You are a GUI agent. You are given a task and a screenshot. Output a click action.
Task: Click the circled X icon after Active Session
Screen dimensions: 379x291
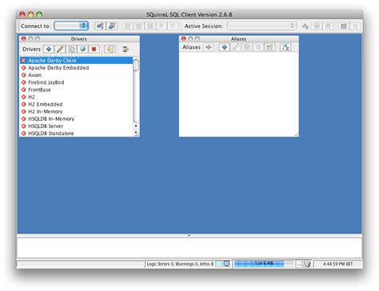(x=329, y=26)
